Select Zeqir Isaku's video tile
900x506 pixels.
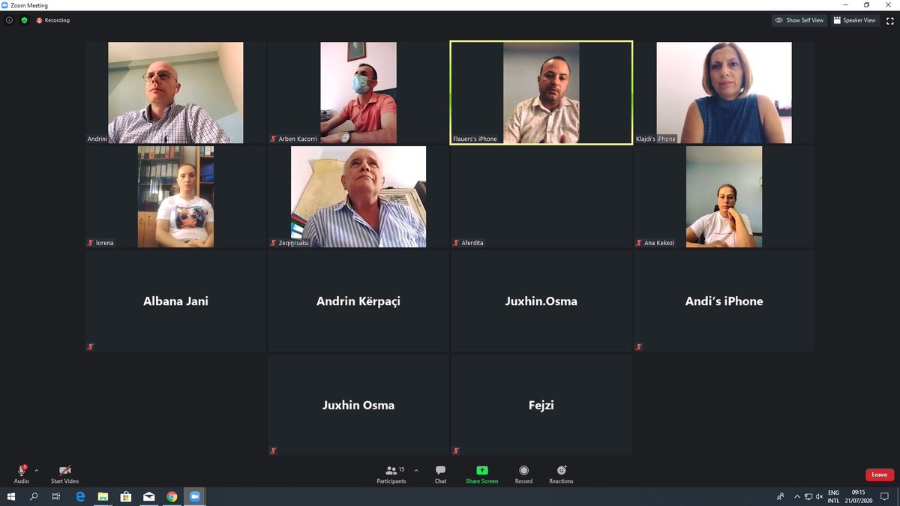pyautogui.click(x=358, y=196)
